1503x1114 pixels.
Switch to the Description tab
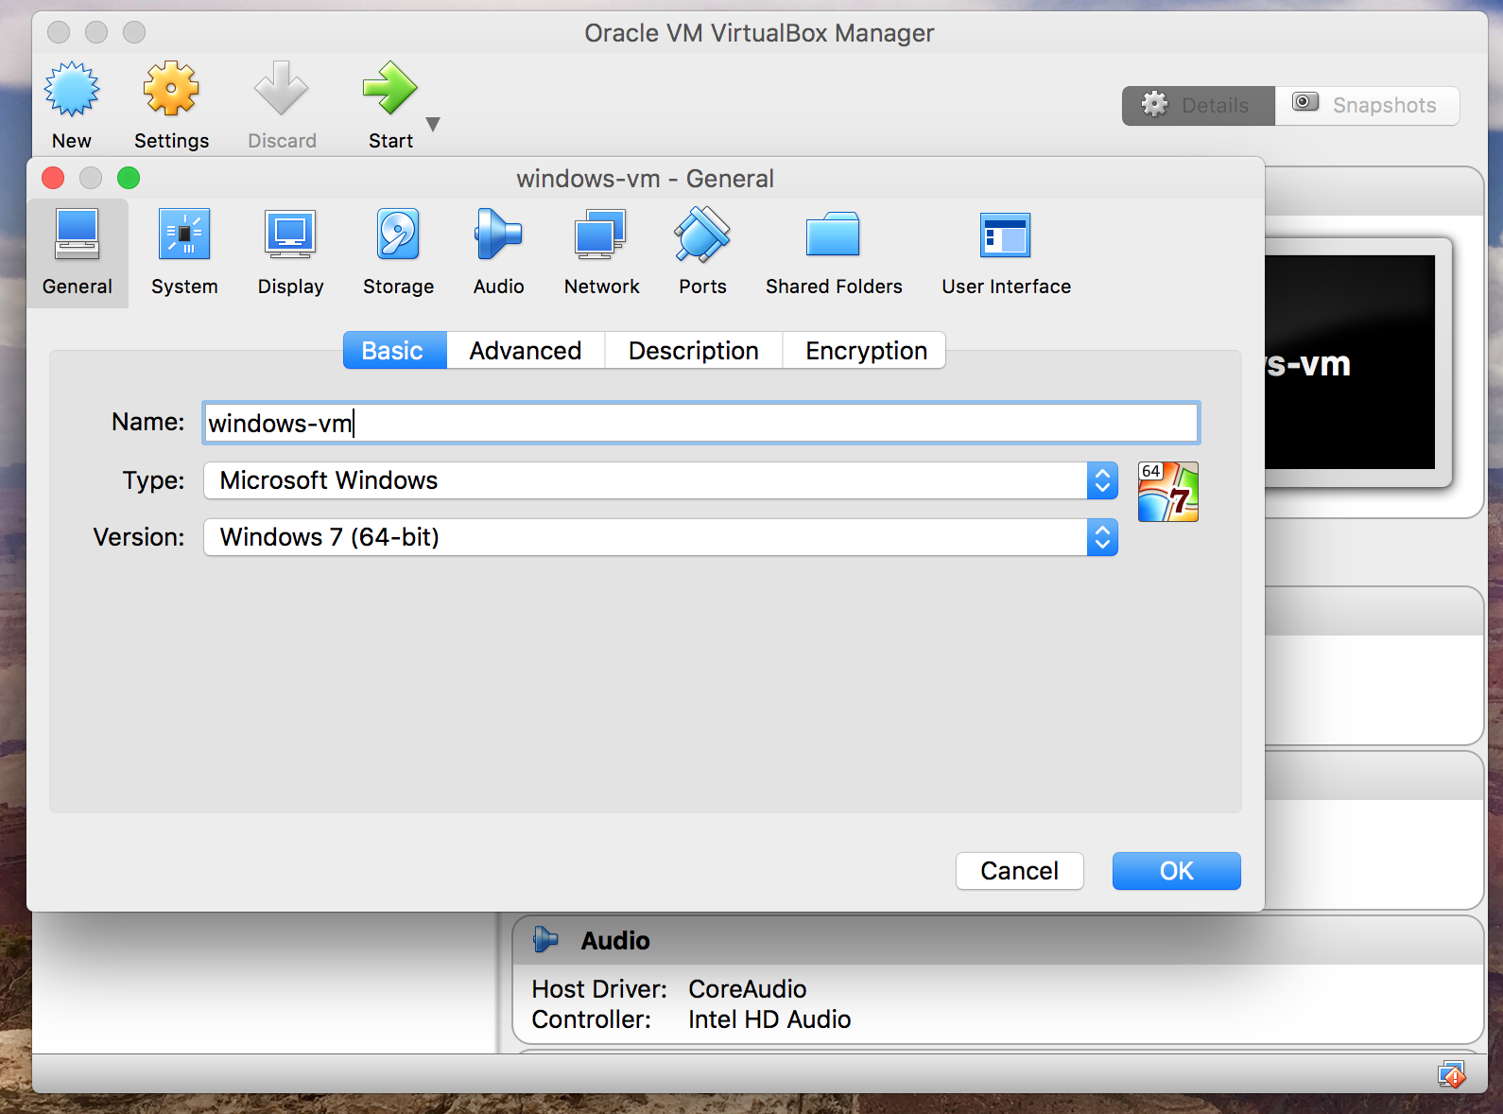click(x=694, y=351)
